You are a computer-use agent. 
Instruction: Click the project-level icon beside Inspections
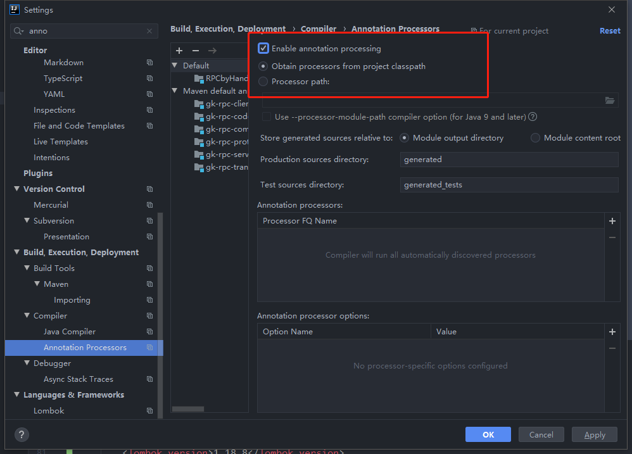coord(150,110)
